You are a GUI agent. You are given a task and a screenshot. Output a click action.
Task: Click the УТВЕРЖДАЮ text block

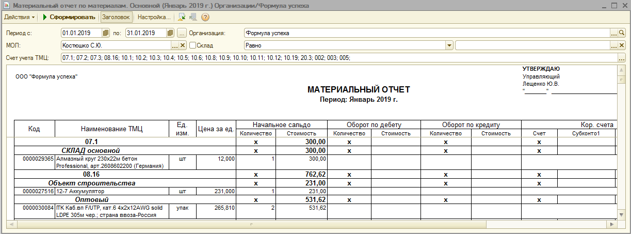pyautogui.click(x=541, y=69)
